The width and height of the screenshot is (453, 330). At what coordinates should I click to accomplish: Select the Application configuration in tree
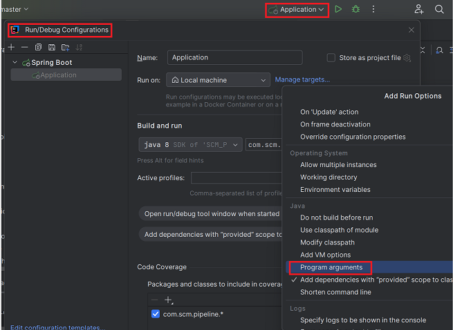point(66,75)
